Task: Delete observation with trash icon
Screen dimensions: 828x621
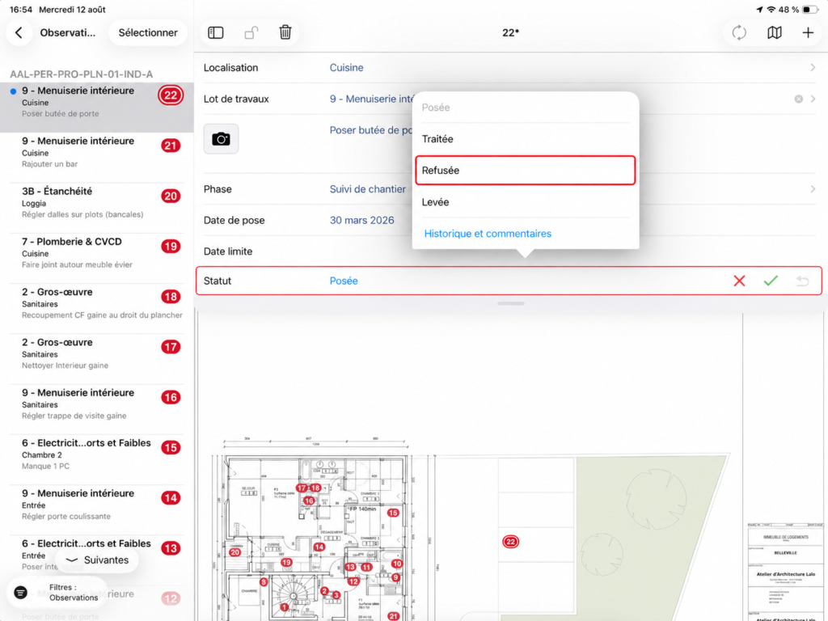Action: coord(285,32)
